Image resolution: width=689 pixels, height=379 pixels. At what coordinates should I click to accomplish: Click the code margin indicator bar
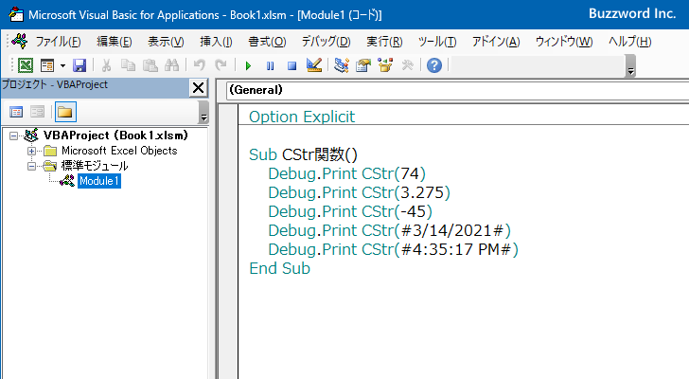point(228,241)
